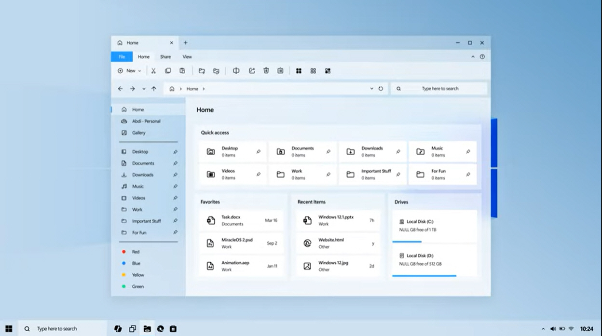Open Microsoft Edge from the taskbar
This screenshot has height=336, width=602.
tap(161, 328)
